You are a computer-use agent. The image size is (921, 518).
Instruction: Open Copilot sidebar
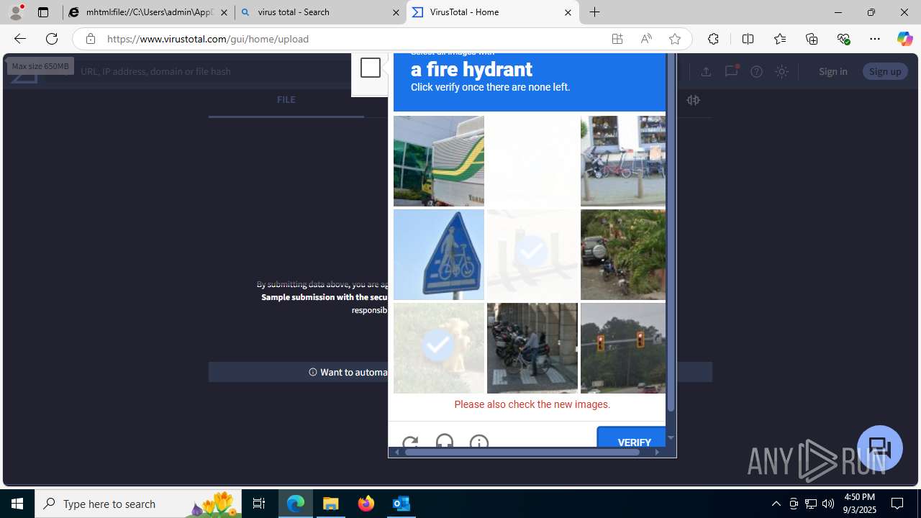(905, 39)
